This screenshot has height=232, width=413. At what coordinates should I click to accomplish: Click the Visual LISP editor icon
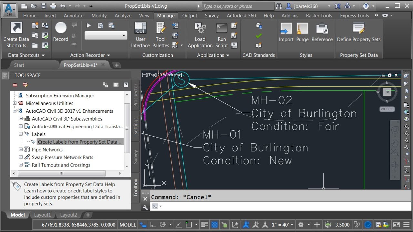234,35
